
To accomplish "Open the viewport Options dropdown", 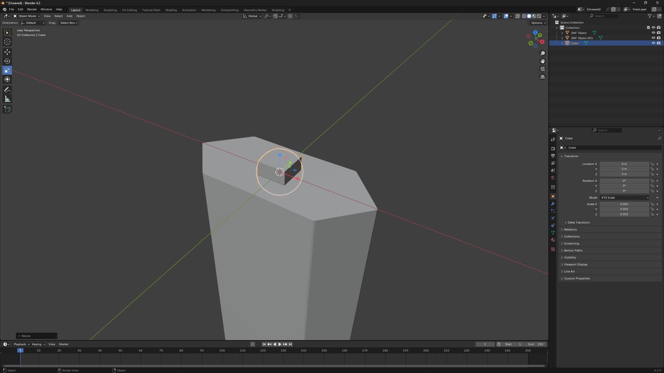I will 538,23.
